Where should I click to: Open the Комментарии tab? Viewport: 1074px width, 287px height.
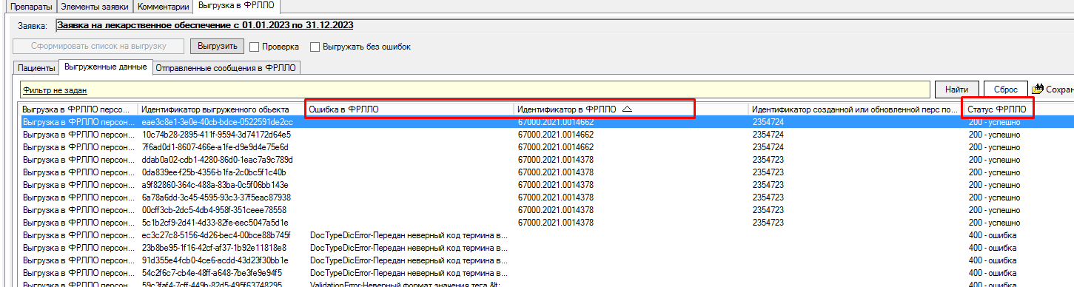(162, 6)
